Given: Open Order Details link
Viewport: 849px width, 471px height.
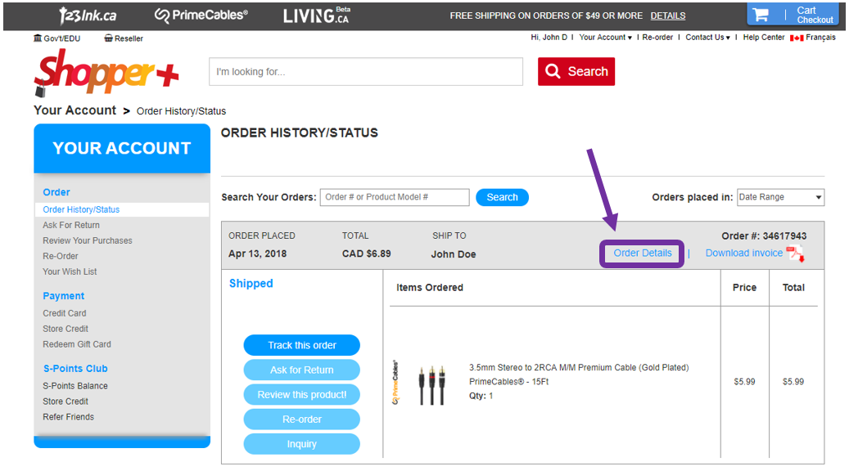Looking at the screenshot, I should (642, 253).
